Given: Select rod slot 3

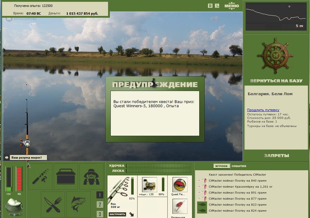Looking at the screenshot, I should (x=100, y=214).
